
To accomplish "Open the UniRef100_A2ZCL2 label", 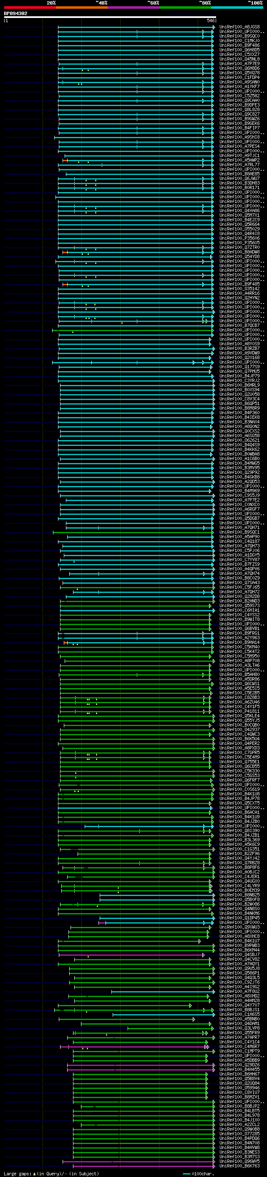I will point(239,1124).
